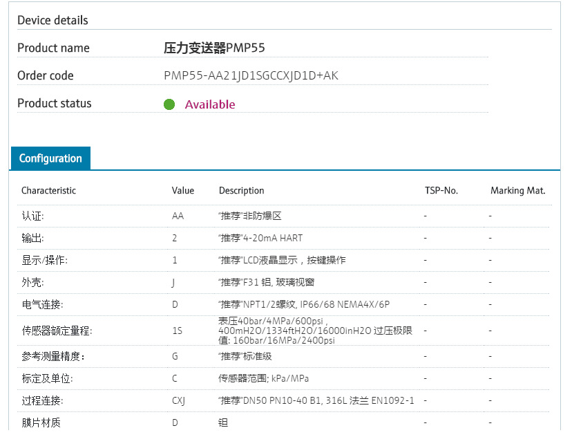Click the Value column header
Screen dimensions: 572x437
click(x=183, y=190)
